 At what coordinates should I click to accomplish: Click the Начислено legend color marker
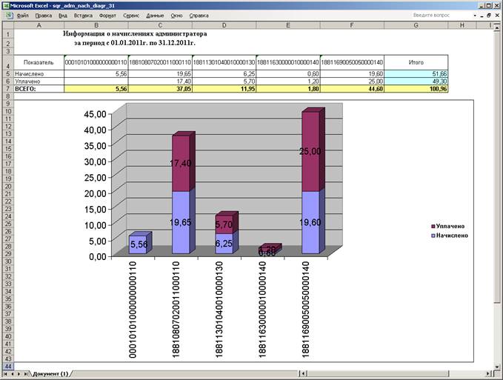pos(433,236)
